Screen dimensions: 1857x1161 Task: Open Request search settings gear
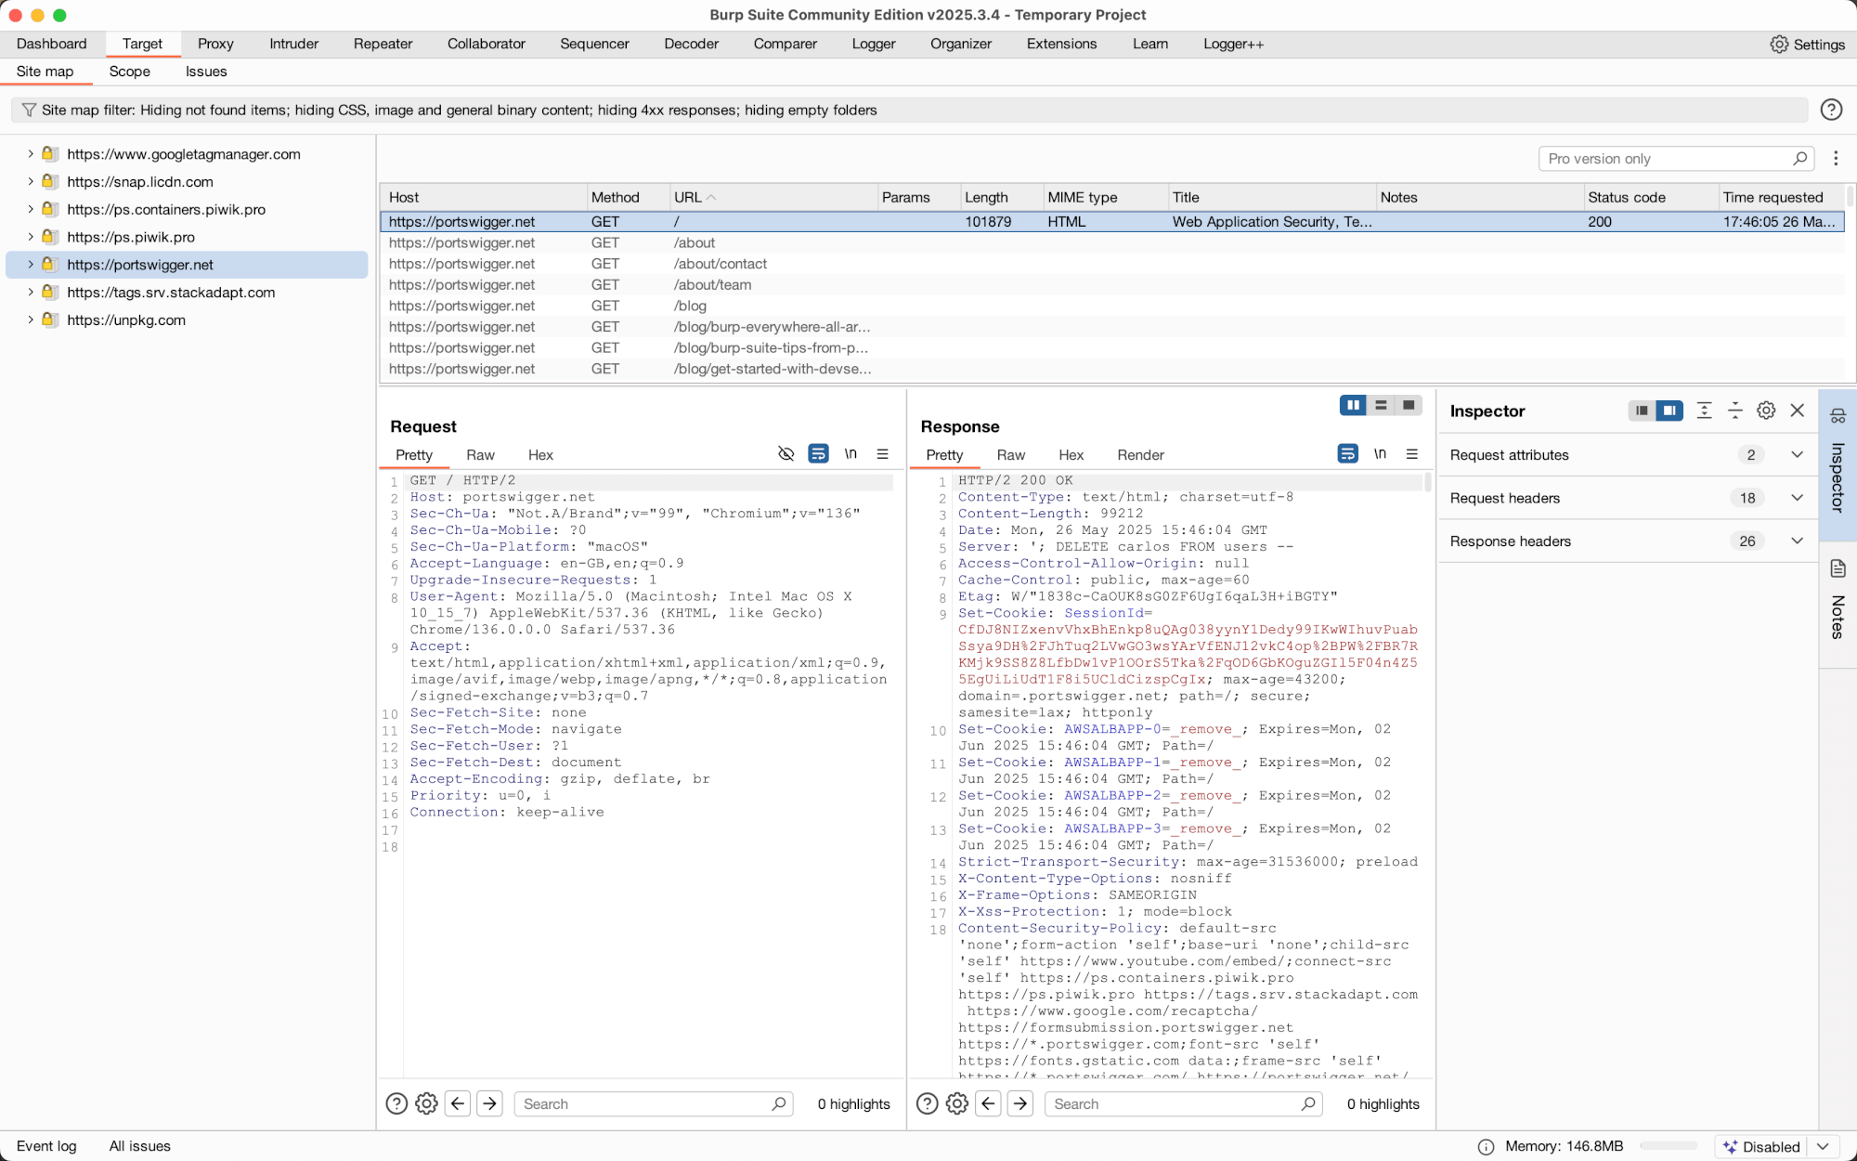coord(426,1103)
